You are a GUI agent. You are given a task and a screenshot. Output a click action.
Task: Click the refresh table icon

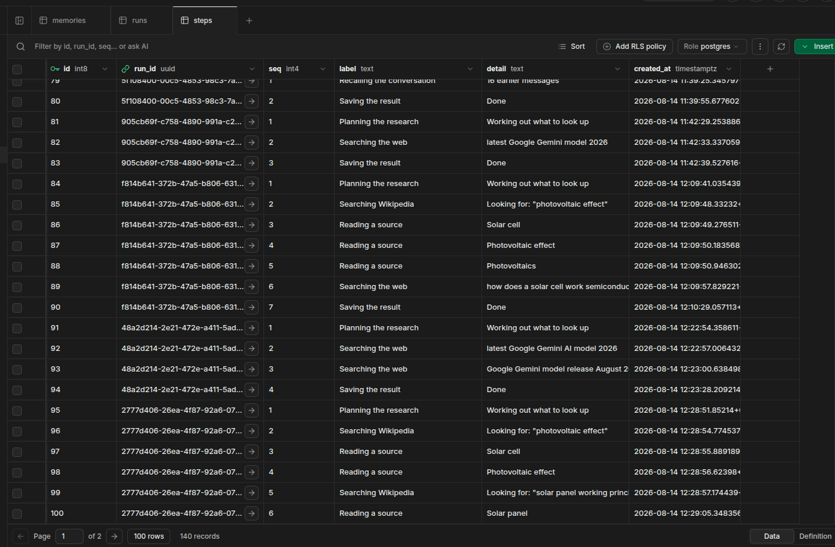click(x=781, y=47)
